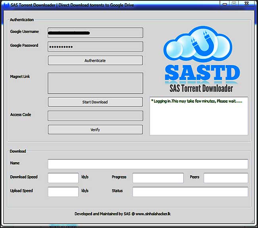Click the Verify button
The width and height of the screenshot is (258, 228).
95,130
